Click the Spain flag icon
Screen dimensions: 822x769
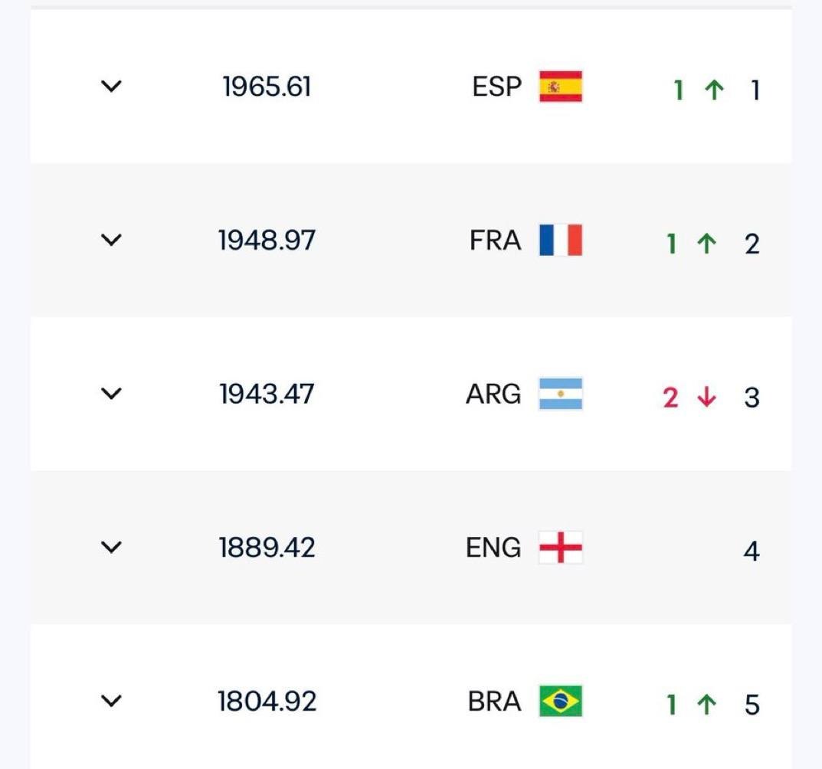coord(561,87)
